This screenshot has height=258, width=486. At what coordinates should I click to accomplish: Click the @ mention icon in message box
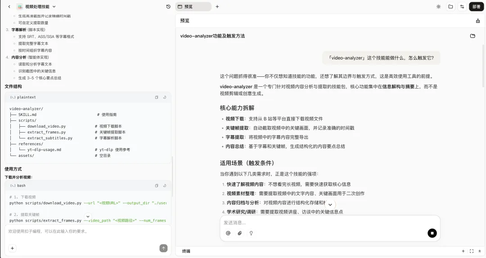click(228, 233)
